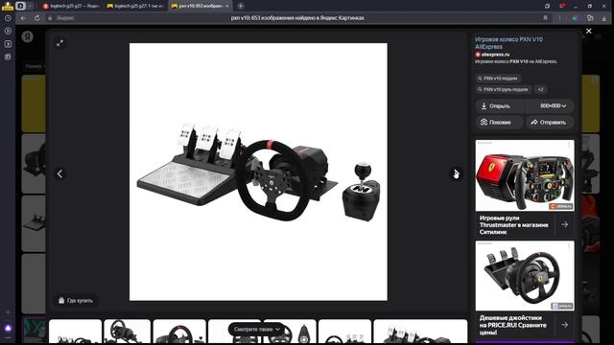Go to the next image with right arrow
The height and width of the screenshot is (345, 614).
point(456,173)
